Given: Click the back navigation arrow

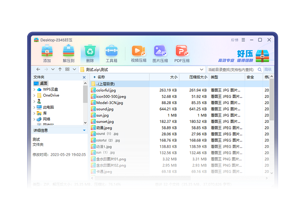Looking at the screenshot, I should (38, 69).
